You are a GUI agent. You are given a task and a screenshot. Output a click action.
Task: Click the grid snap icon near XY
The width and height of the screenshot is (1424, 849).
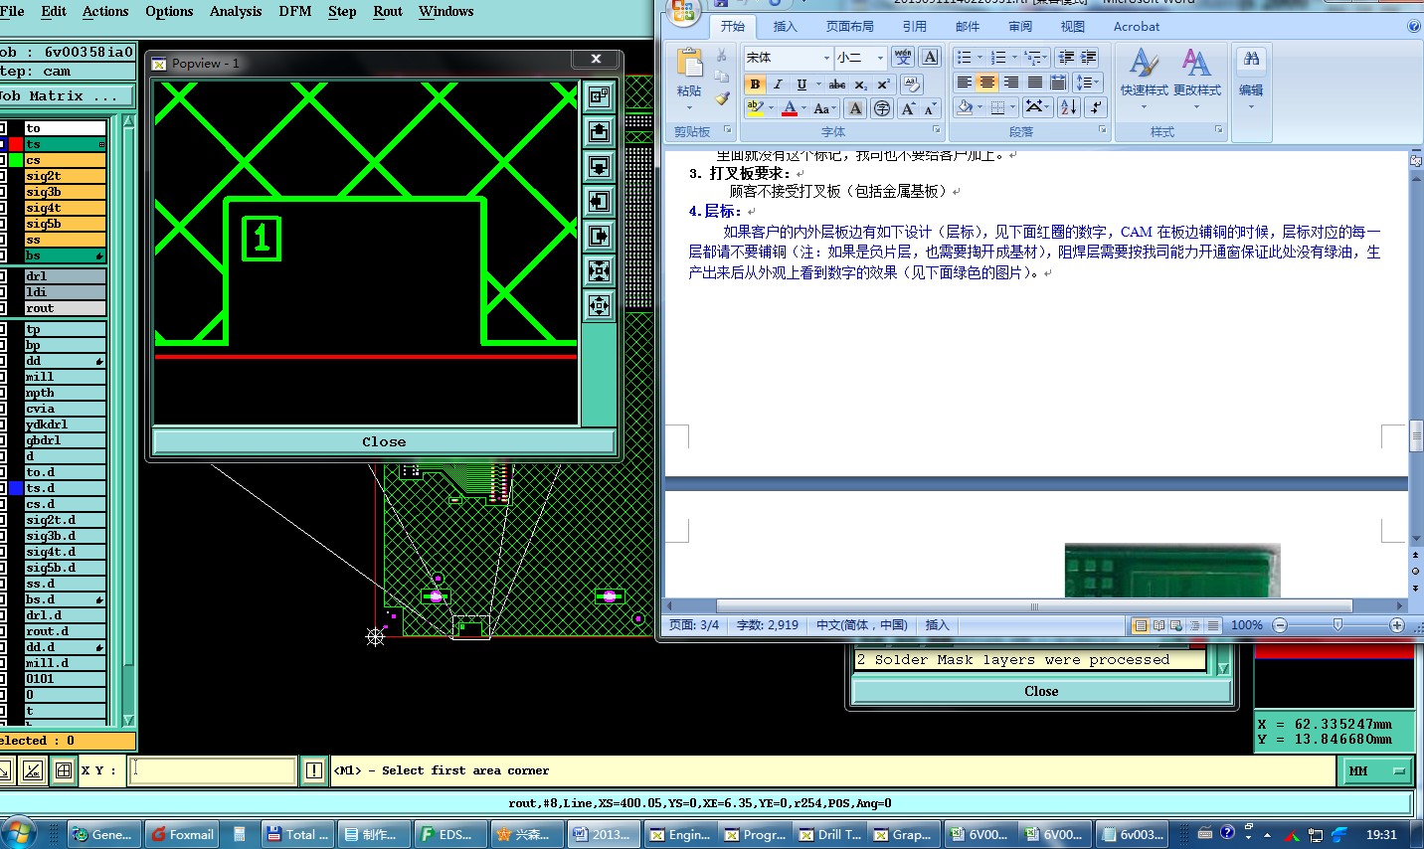tap(64, 770)
